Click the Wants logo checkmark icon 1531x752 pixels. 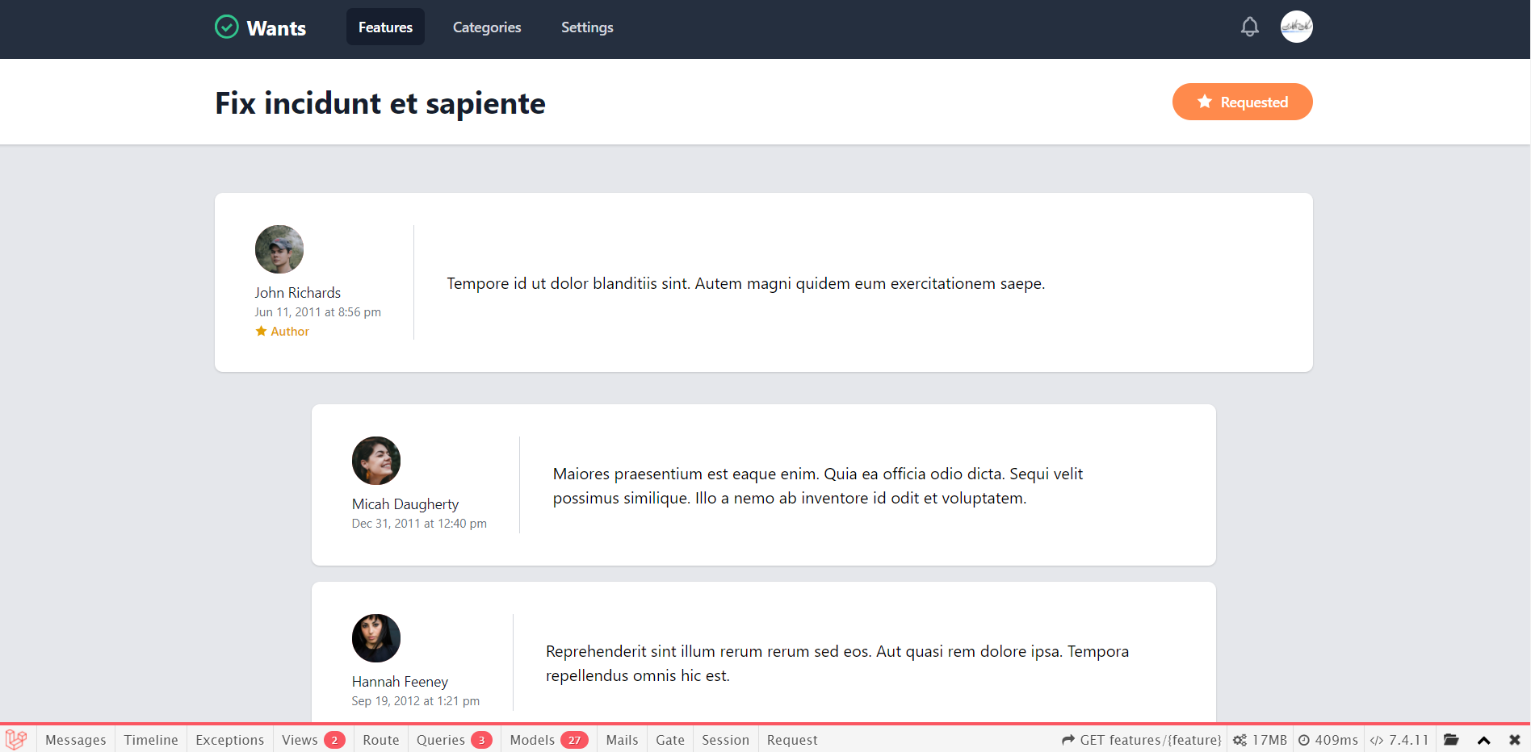pyautogui.click(x=227, y=27)
